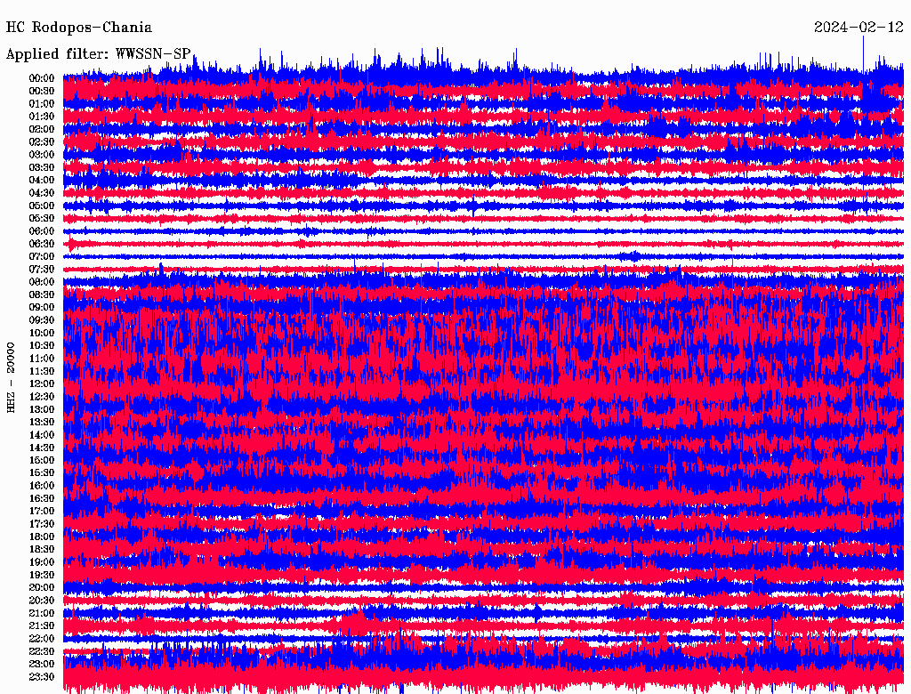911x694 pixels.
Task: Click the 04:30 time marker
Action: tap(42, 193)
